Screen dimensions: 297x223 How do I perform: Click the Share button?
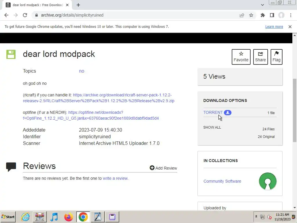coord(260,57)
